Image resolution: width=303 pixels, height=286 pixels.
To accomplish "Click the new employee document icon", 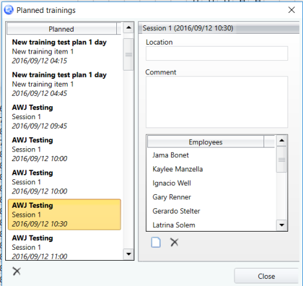I will (156, 242).
